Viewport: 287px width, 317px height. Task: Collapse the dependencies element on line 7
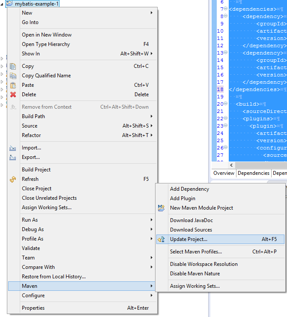[x=226, y=9]
